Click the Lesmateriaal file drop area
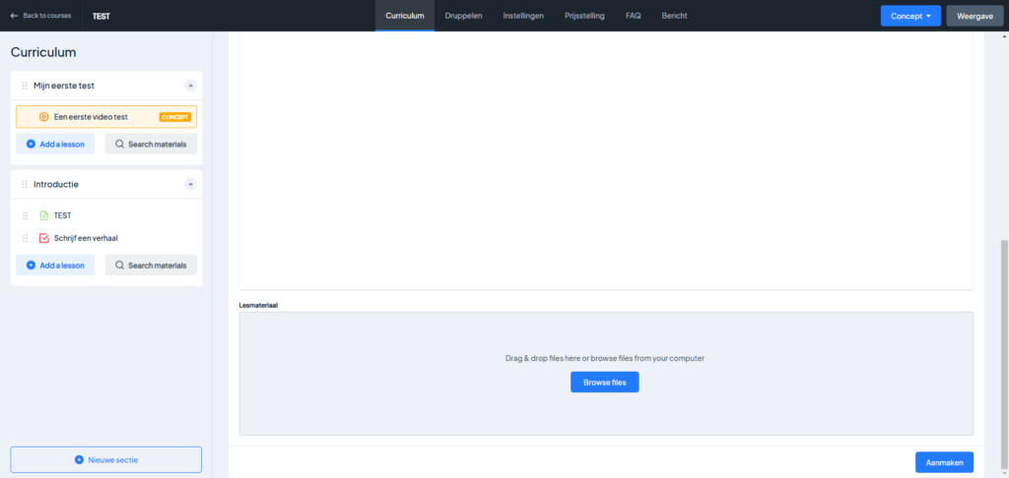This screenshot has width=1009, height=478. 606,374
